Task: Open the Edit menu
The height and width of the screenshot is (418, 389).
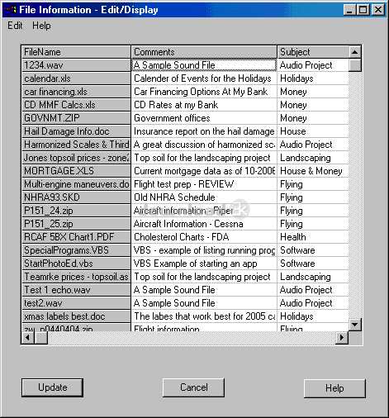Action: click(15, 26)
